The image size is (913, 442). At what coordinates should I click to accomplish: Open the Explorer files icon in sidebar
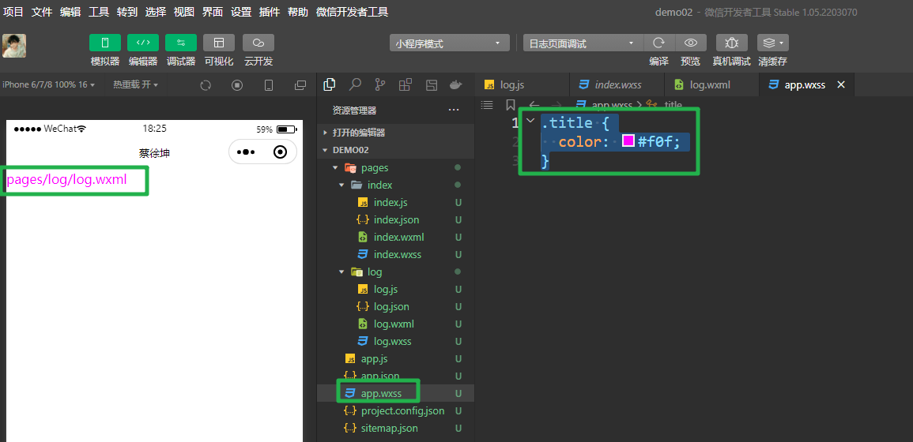pos(329,85)
